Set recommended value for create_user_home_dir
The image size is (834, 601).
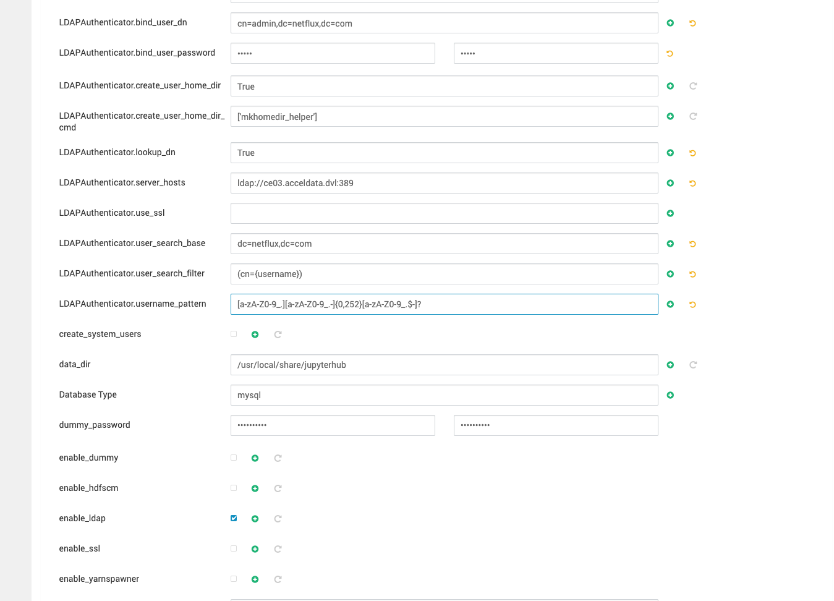[x=692, y=86]
